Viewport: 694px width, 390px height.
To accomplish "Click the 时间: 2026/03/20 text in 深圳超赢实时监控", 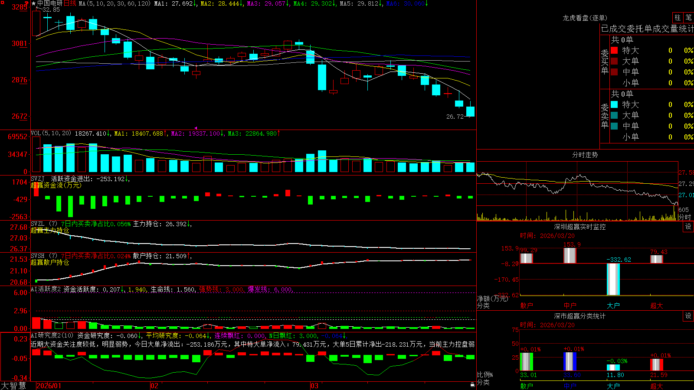I will (547, 236).
